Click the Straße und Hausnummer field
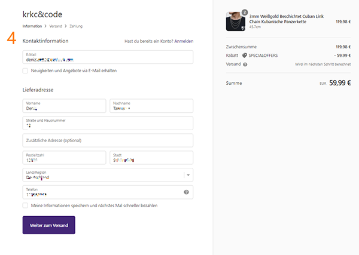Viewport: 359px width, 255px height. (x=108, y=123)
